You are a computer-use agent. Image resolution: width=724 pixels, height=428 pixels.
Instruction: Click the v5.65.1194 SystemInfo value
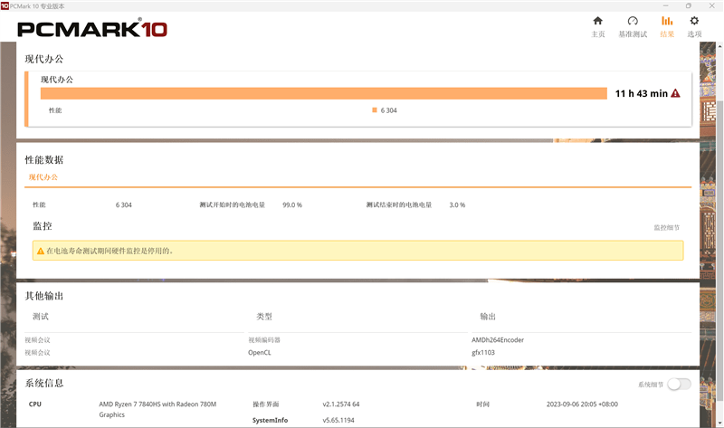tap(338, 420)
